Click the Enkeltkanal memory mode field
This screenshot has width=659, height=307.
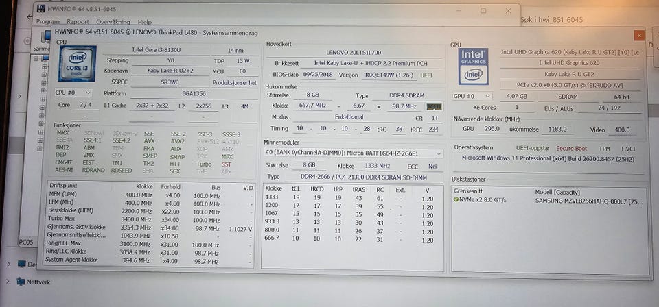pos(349,117)
